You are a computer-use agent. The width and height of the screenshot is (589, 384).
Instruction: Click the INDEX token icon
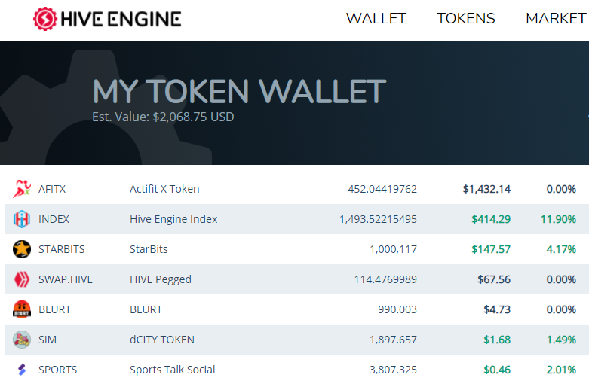pyautogui.click(x=22, y=219)
